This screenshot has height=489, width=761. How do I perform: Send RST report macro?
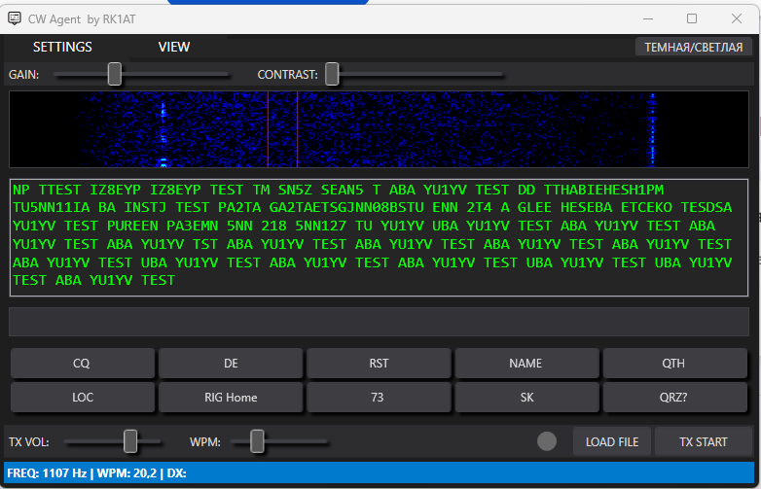click(x=379, y=364)
